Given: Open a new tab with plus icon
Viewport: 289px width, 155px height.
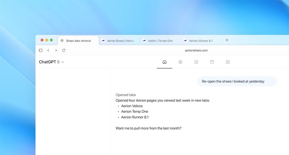Looking at the screenshot, I should point(227,40).
